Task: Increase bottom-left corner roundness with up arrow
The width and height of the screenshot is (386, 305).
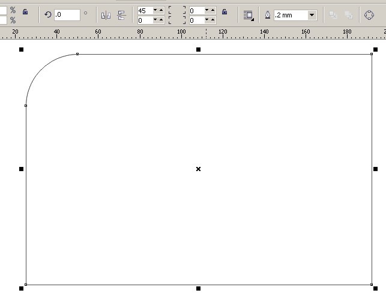Action: (161, 20)
